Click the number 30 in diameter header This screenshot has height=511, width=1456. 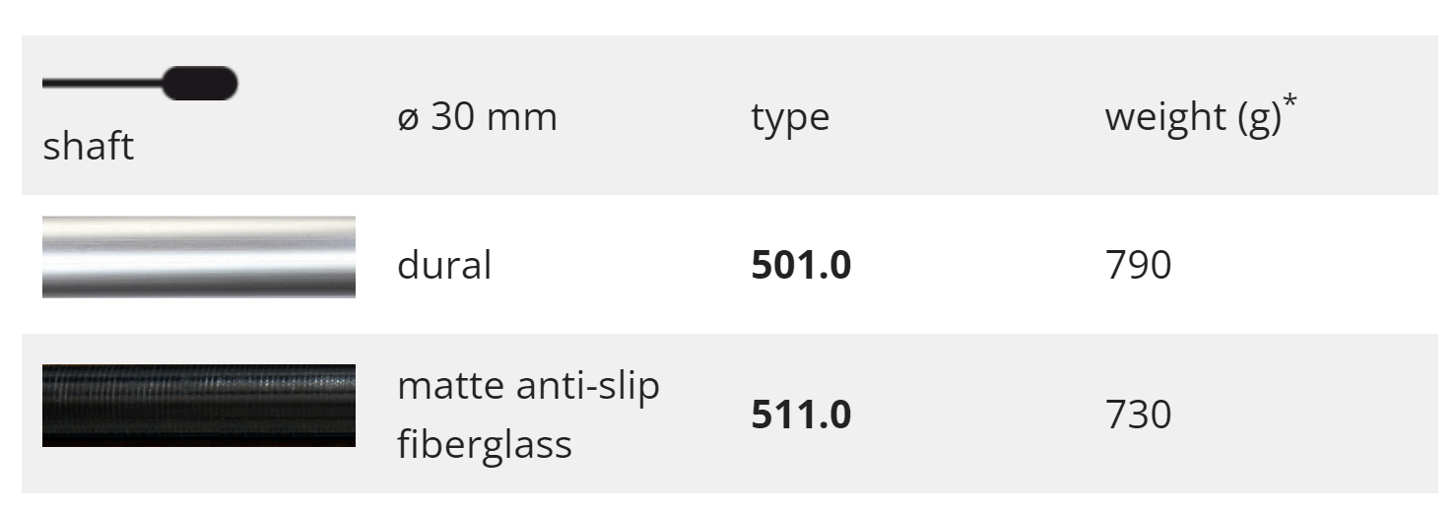(x=454, y=117)
